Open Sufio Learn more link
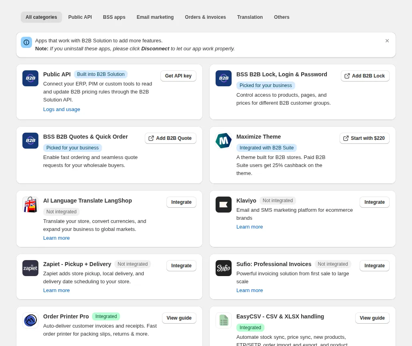Screen dimensions: 412x346 point(250,290)
